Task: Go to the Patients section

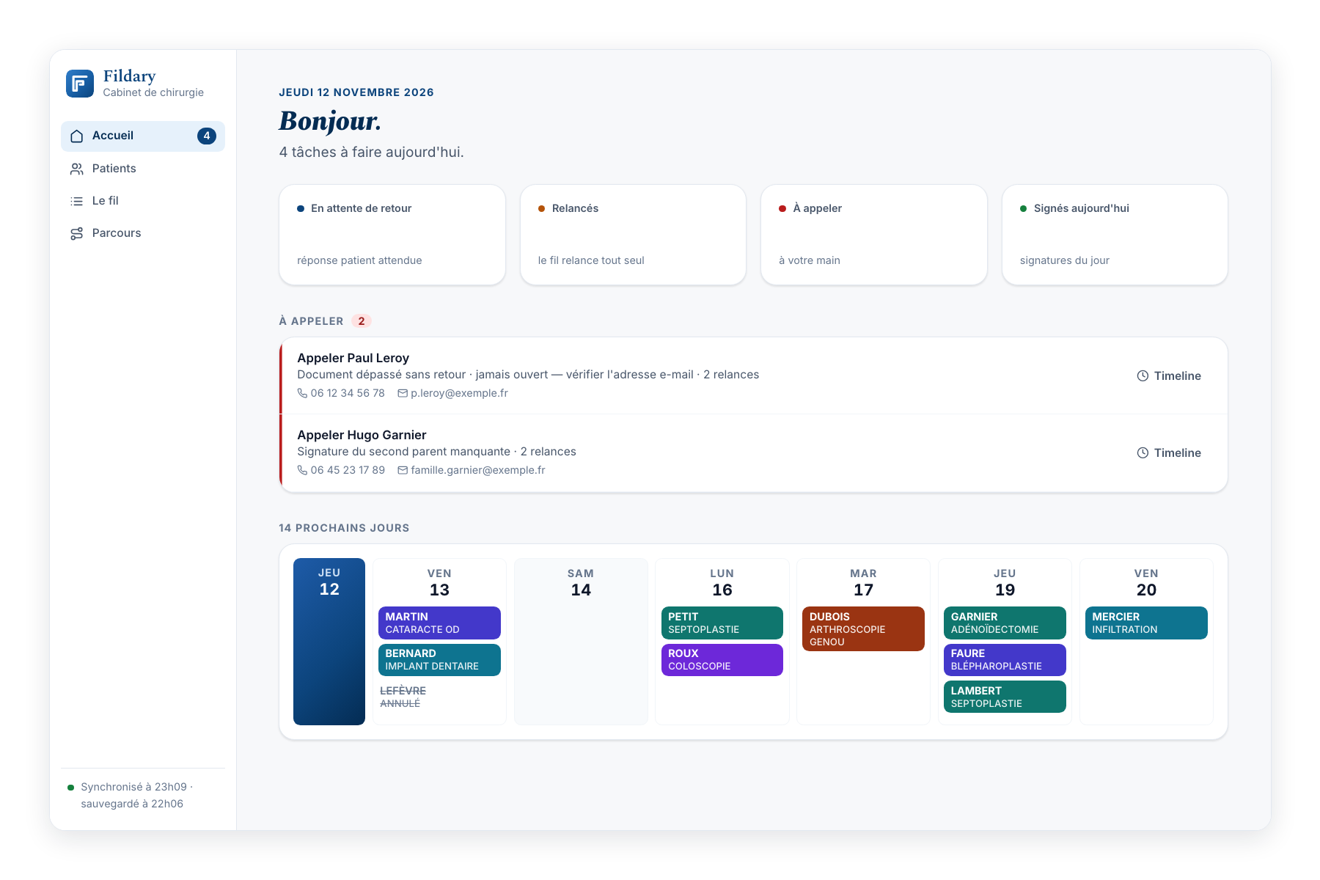Action: pos(143,169)
